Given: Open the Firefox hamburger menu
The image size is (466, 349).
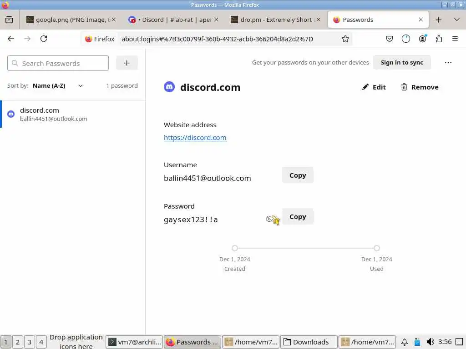Looking at the screenshot, I should [x=455, y=39].
